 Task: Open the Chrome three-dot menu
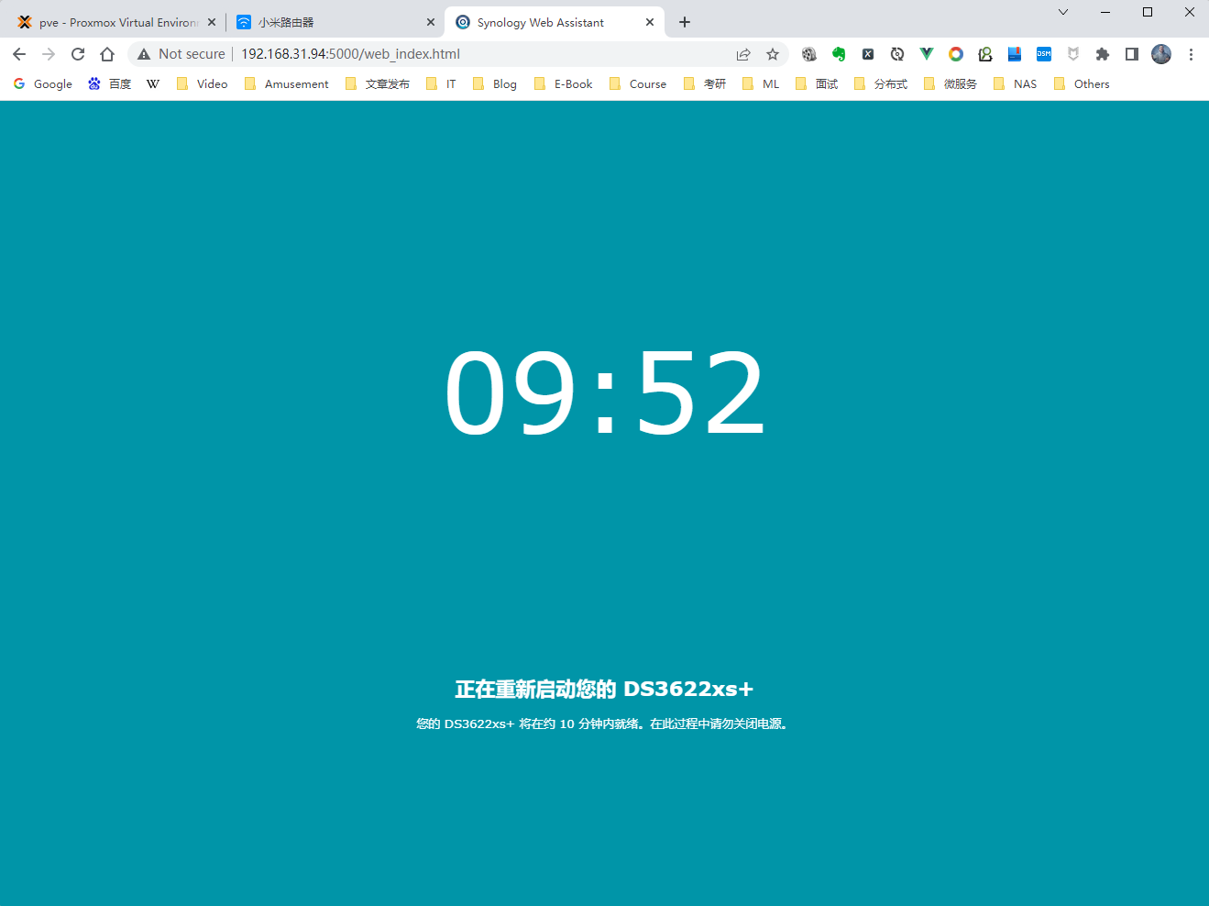click(x=1191, y=54)
